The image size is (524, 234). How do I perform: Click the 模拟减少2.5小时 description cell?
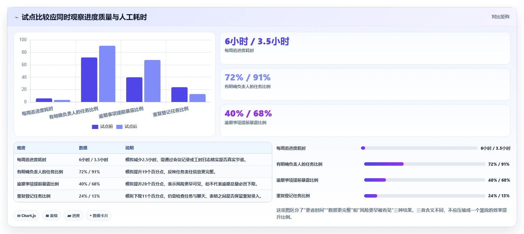coord(186,160)
